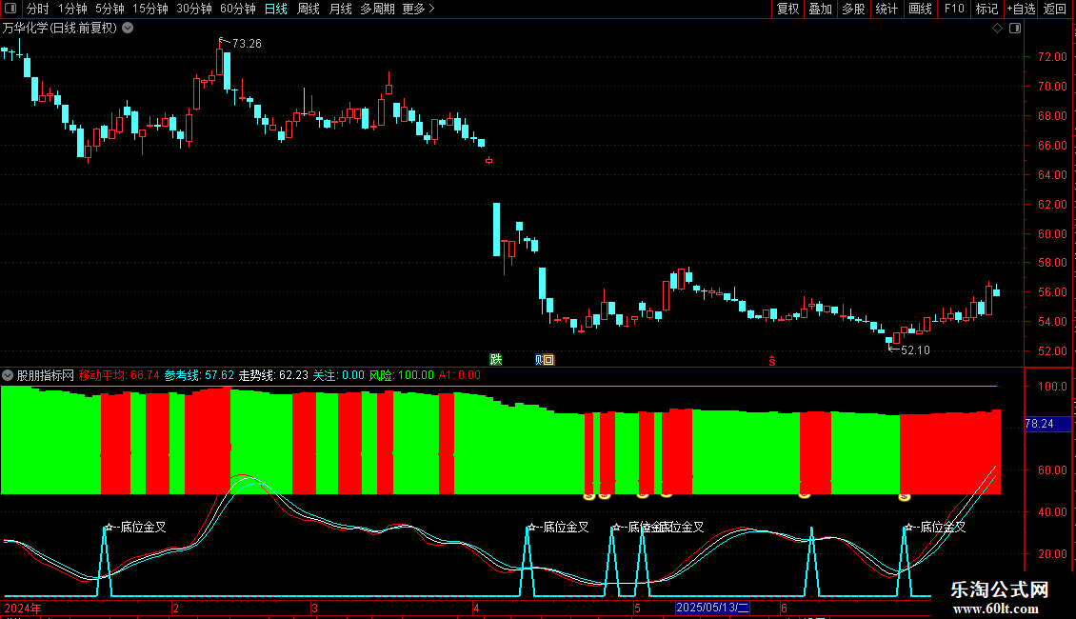This screenshot has width=1076, height=619.
Task: Click the green 跌 marker icon
Action: (495, 359)
